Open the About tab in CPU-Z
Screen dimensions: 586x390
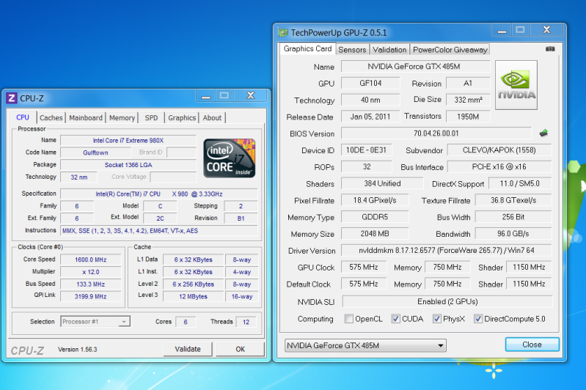[212, 118]
